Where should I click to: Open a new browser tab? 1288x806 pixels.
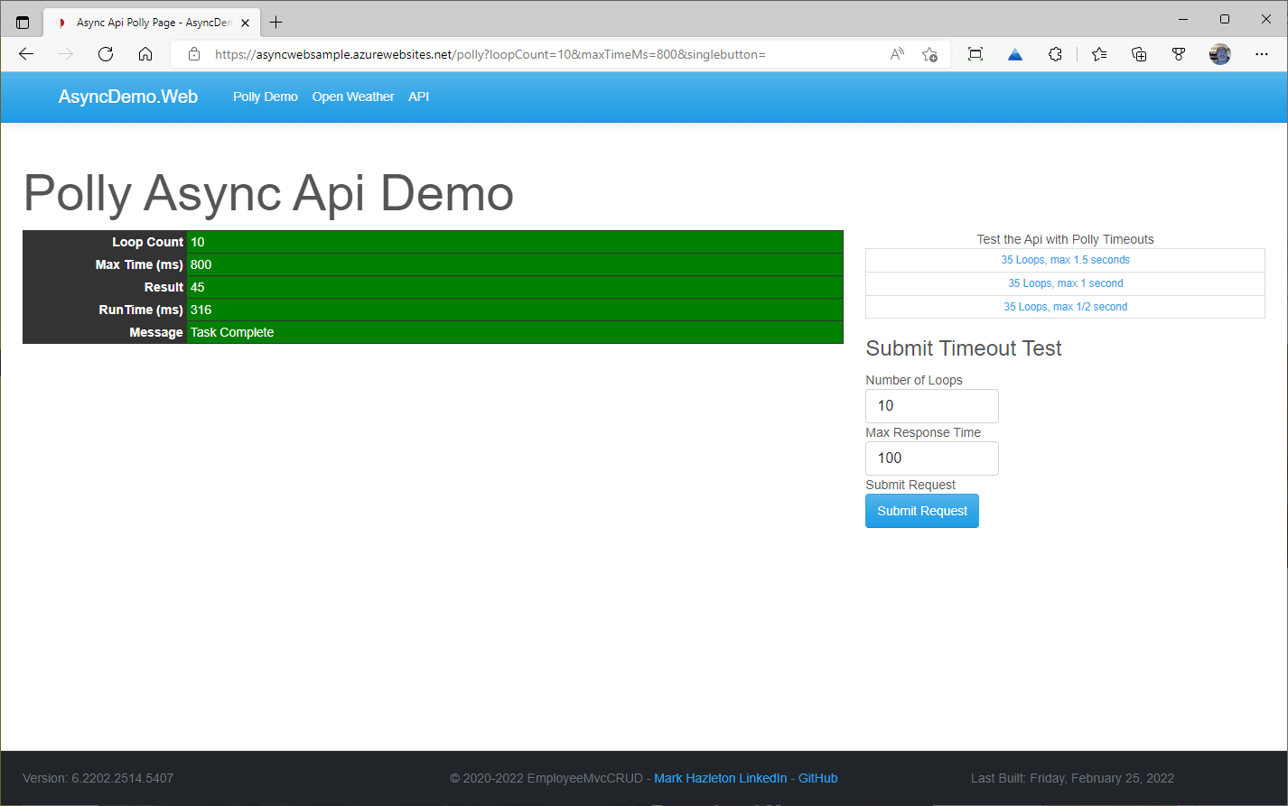(276, 22)
